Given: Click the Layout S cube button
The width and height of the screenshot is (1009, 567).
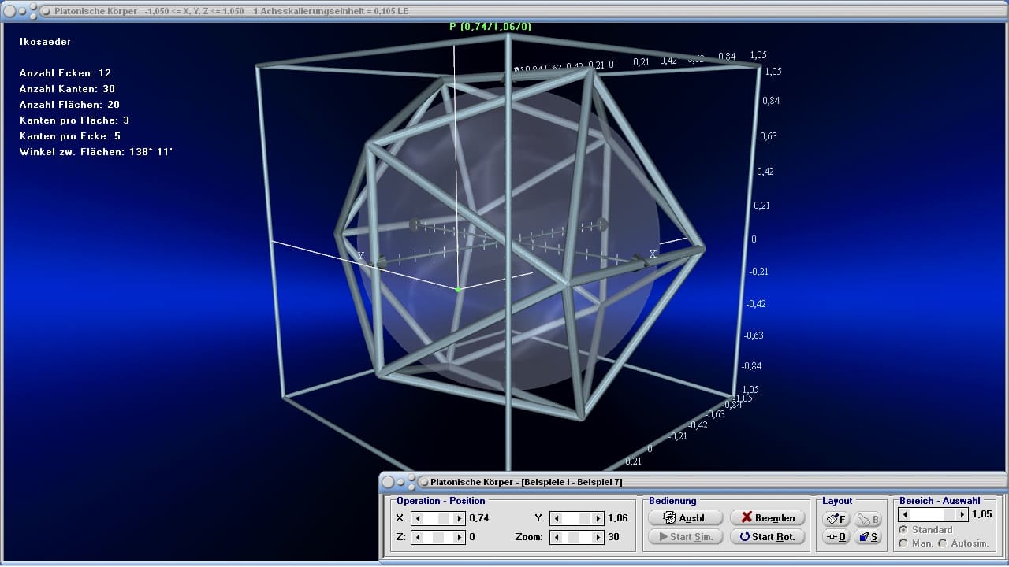Looking at the screenshot, I should coord(867,537).
